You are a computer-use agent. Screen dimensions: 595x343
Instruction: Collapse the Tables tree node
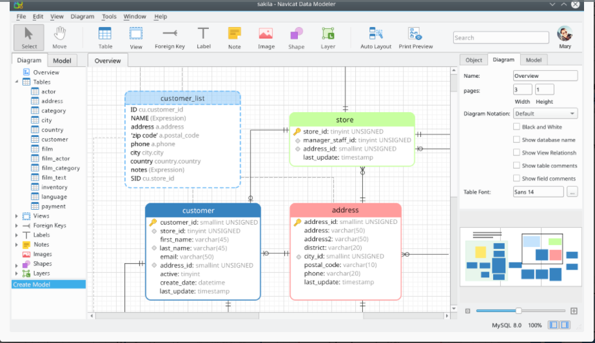(17, 82)
